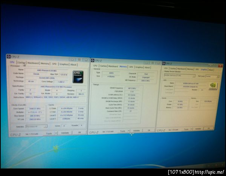Open the Caches tab in the processor window
226x176 pixels.
click(21, 63)
